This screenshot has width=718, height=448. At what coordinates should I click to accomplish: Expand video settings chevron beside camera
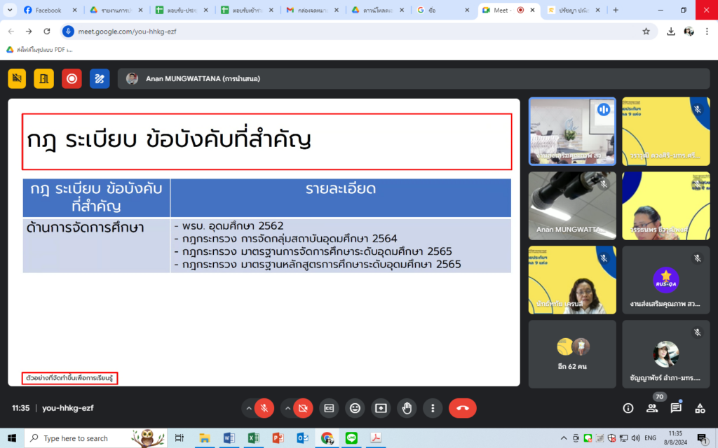(x=287, y=408)
